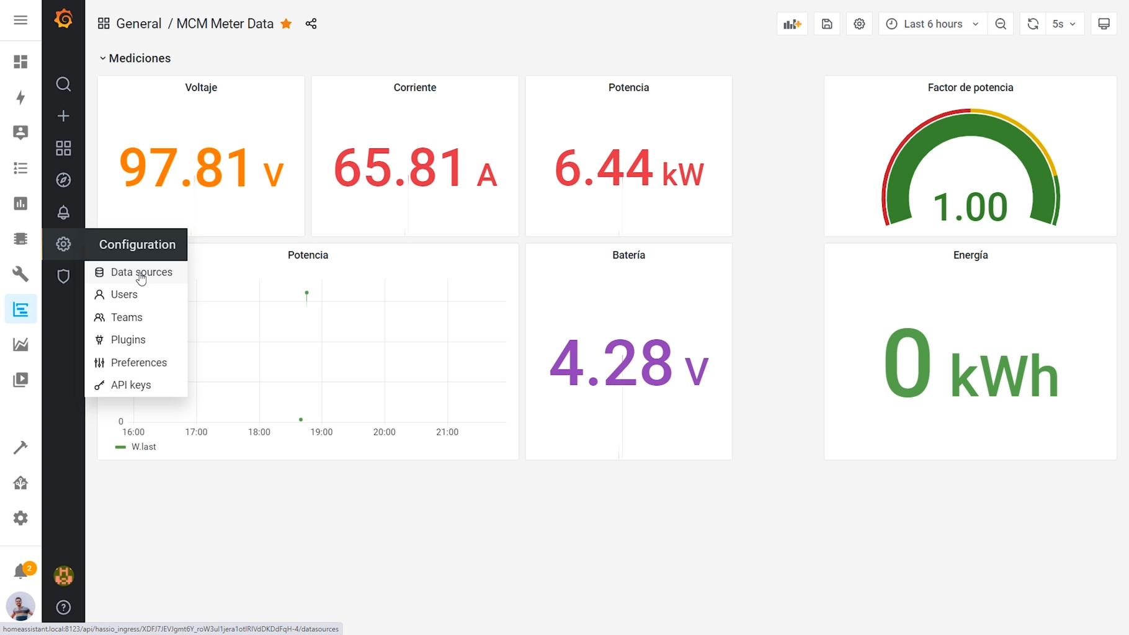The height and width of the screenshot is (635, 1129).
Task: Enable kiosk mode with the monitor icon
Action: click(1104, 24)
